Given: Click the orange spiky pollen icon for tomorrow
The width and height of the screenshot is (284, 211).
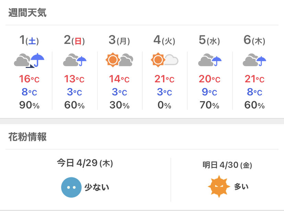Looking at the screenshot, I should pyautogui.click(x=219, y=186).
